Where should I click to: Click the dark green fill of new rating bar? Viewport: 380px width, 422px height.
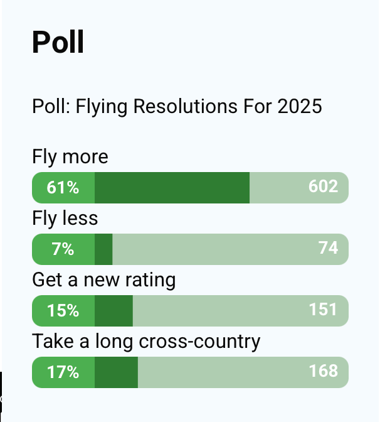coord(113,310)
